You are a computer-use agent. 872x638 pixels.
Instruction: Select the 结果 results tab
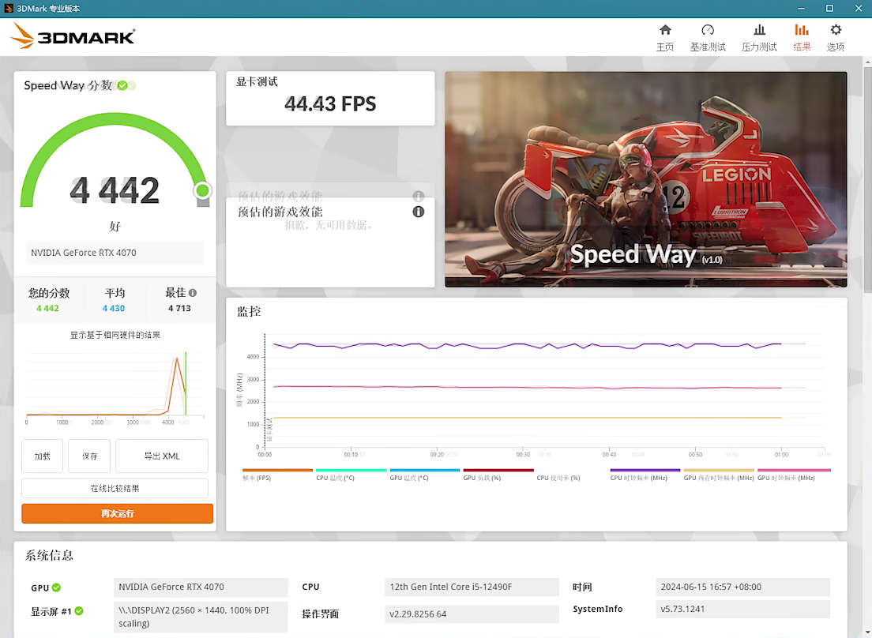point(802,37)
